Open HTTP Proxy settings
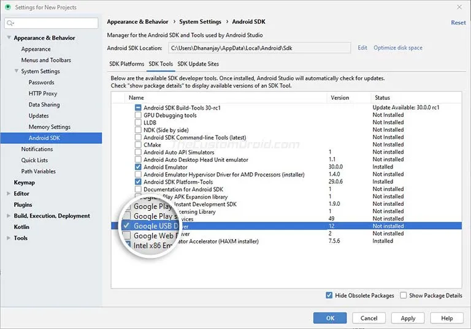Viewport: 471px width, 329px height. [x=43, y=93]
